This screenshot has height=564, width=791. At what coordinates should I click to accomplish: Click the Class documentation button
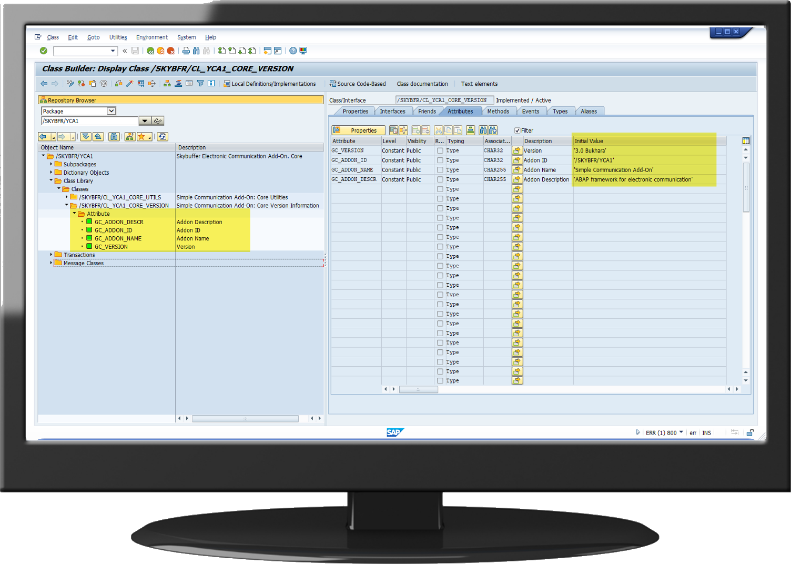tap(422, 84)
